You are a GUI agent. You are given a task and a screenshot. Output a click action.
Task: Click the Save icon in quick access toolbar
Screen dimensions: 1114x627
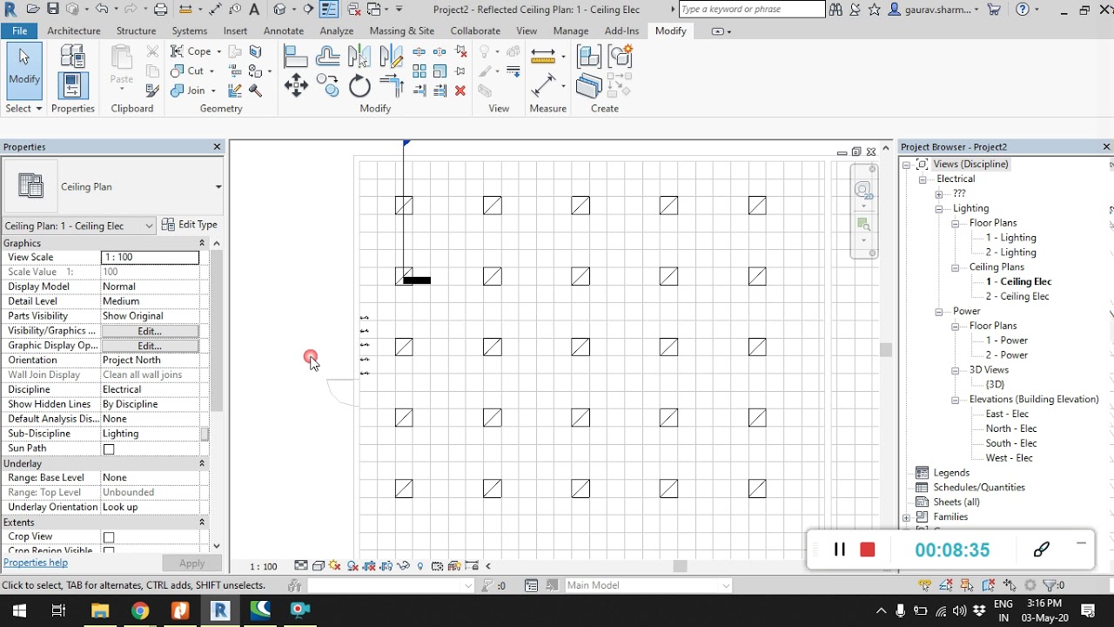(53, 10)
